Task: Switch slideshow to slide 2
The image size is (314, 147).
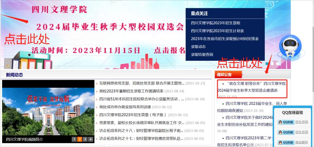Action: pos(79,139)
